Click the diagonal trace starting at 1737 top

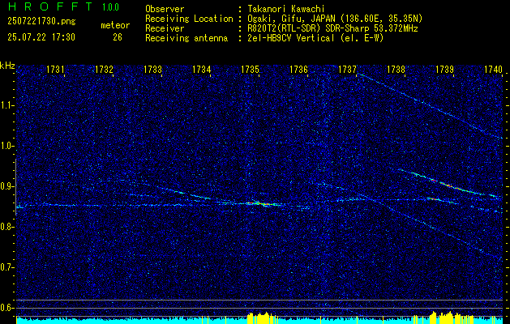coord(431,106)
